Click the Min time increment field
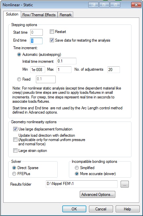Screen dimensions: 143x216 pos(38,70)
